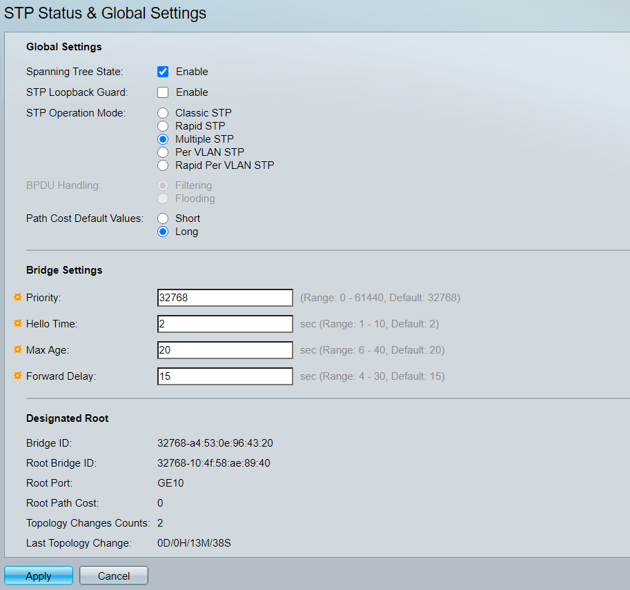Click the Designated Root section heading
The height and width of the screenshot is (590, 630).
[x=67, y=418]
